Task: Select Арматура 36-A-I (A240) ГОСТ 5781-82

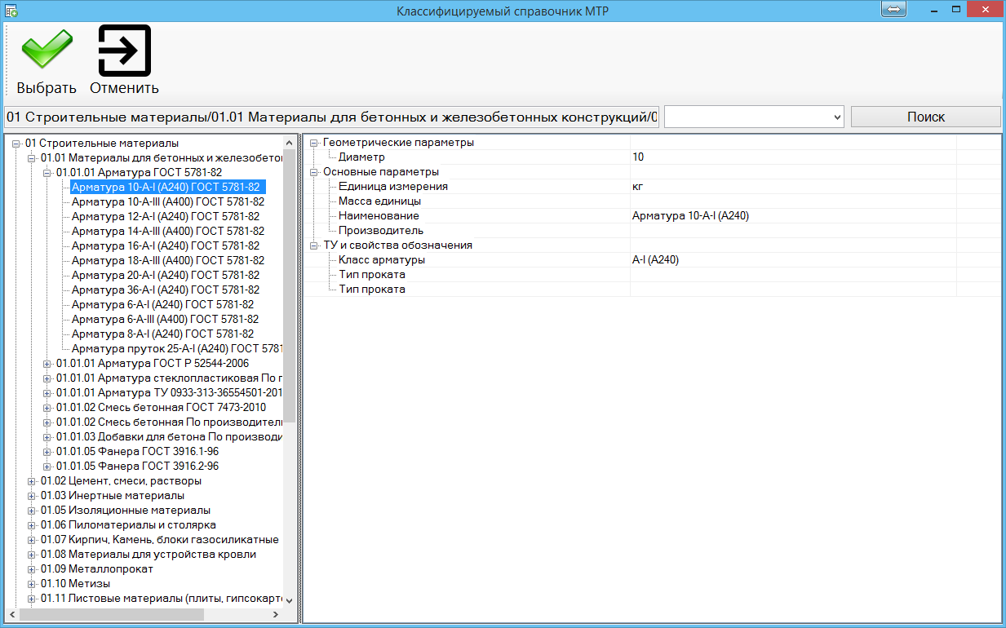Action: click(166, 290)
